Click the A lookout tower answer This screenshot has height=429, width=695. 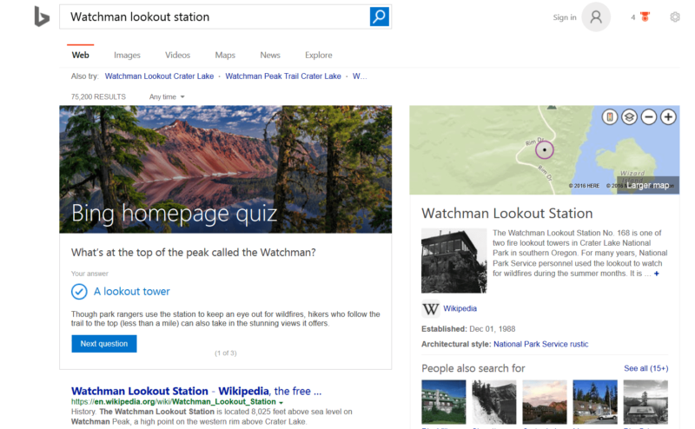coord(132,292)
